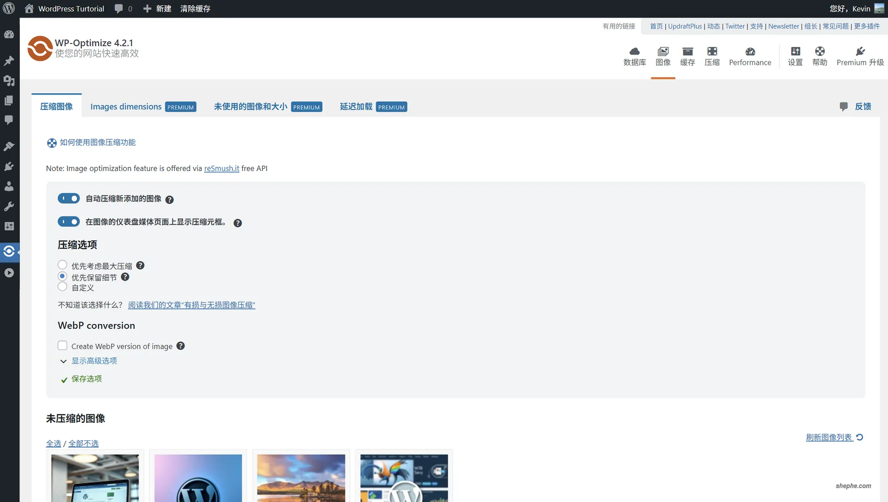The height and width of the screenshot is (502, 888).
Task: Select the 自定义 compression option
Action: point(62,287)
